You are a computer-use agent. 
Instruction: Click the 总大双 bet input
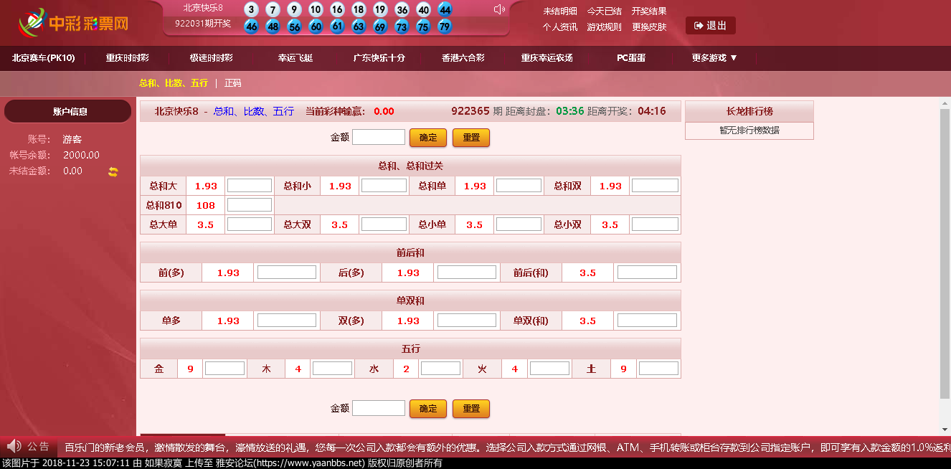(384, 224)
